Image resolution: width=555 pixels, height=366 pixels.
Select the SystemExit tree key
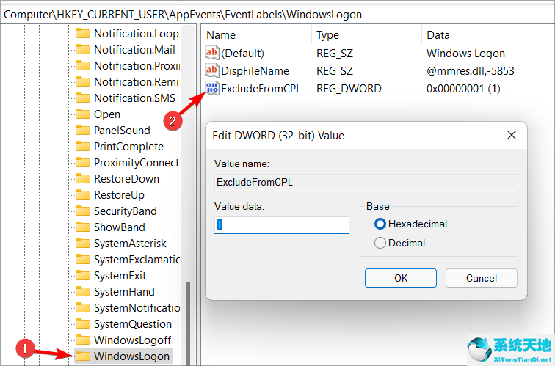click(120, 276)
